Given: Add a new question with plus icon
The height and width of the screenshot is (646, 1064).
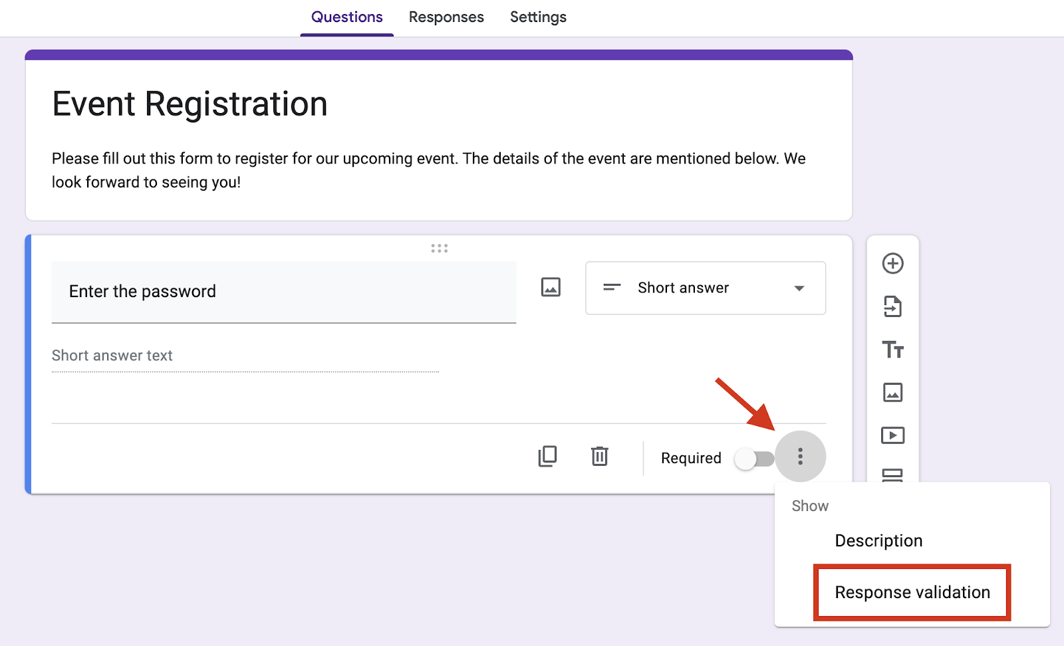Looking at the screenshot, I should click(892, 263).
